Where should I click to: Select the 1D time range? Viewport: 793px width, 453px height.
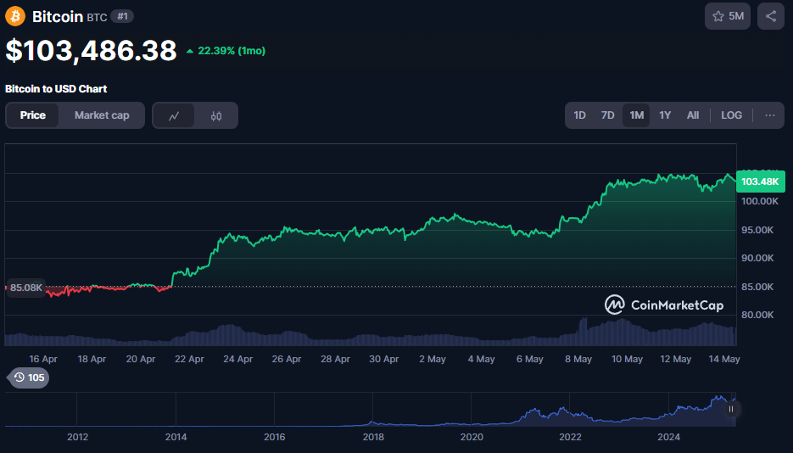pyautogui.click(x=579, y=115)
